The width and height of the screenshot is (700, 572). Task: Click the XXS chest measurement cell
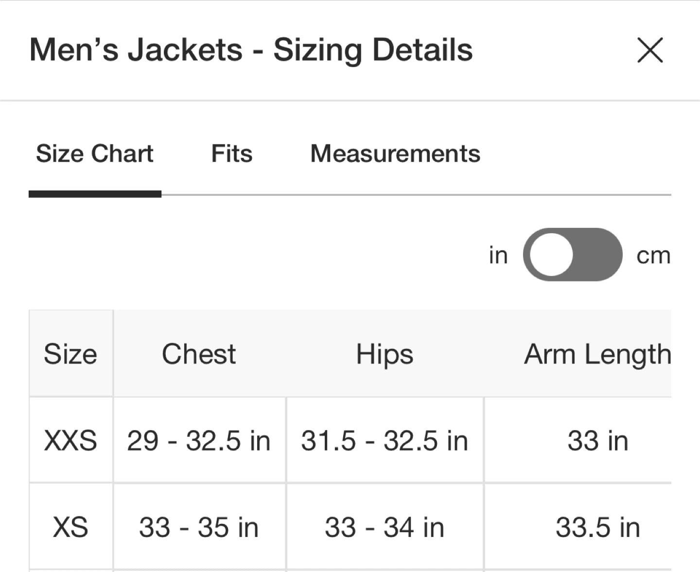click(x=199, y=441)
